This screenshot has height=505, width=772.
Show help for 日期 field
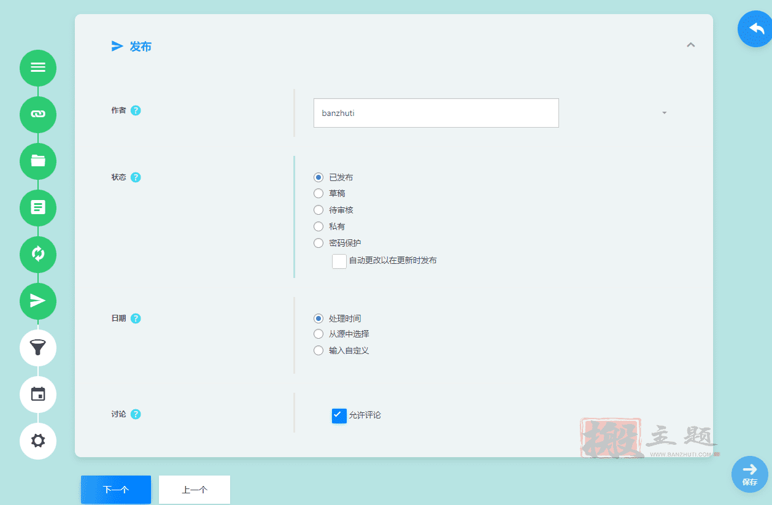[136, 318]
